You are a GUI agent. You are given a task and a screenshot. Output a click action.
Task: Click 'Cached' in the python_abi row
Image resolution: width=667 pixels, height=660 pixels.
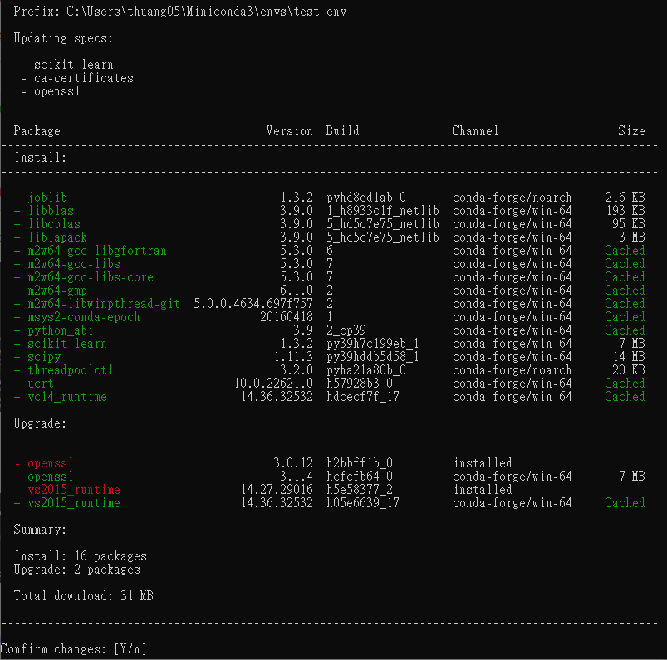(x=625, y=330)
